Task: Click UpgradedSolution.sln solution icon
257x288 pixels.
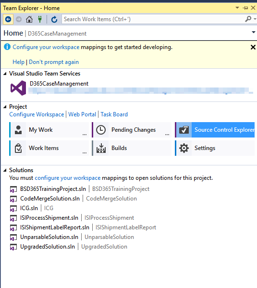Action: (x=13, y=247)
